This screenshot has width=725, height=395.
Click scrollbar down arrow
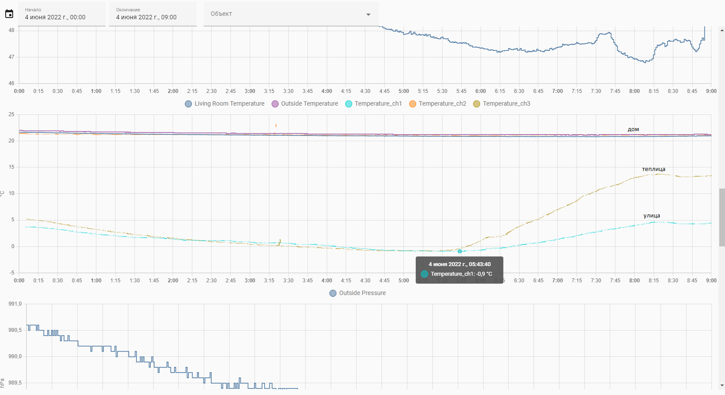click(721, 386)
